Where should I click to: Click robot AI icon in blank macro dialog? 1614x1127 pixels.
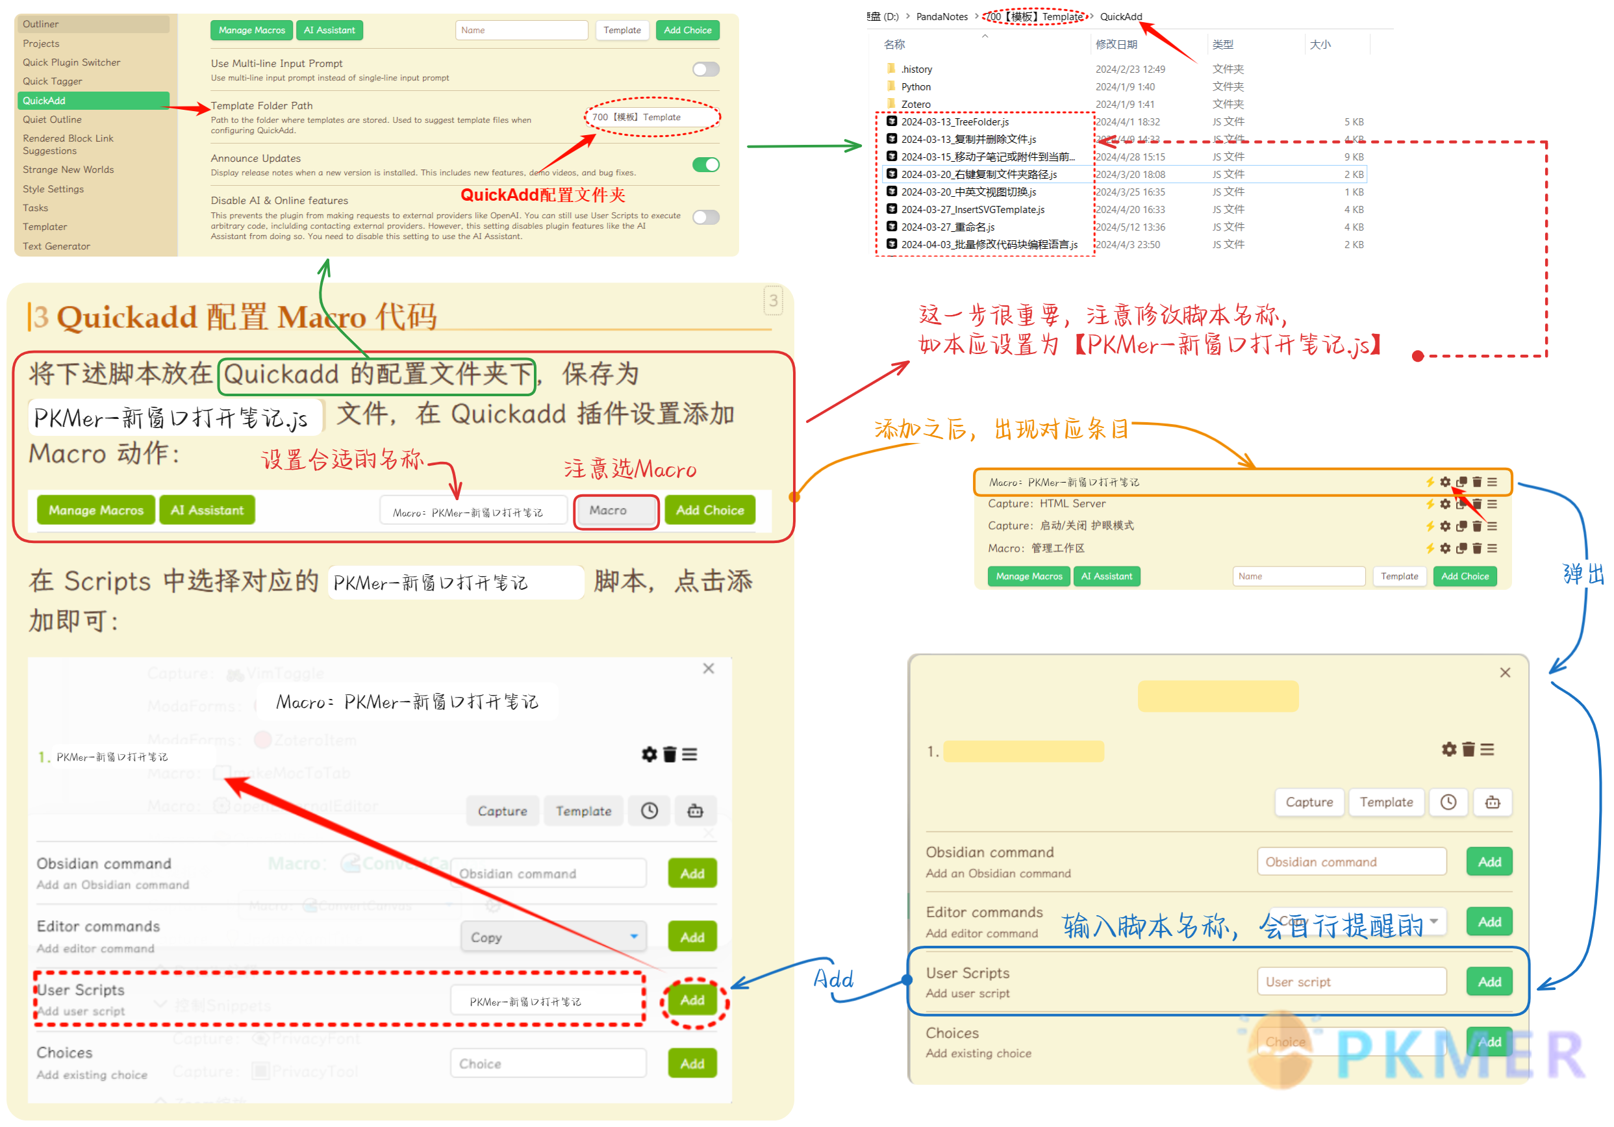pyautogui.click(x=1493, y=802)
